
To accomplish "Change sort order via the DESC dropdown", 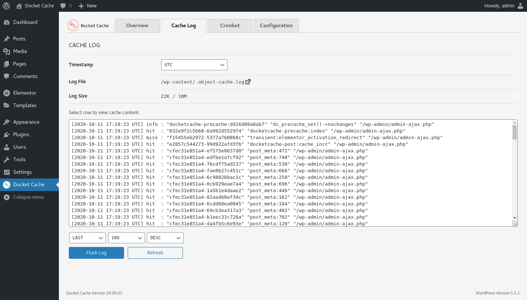I will coord(165,237).
